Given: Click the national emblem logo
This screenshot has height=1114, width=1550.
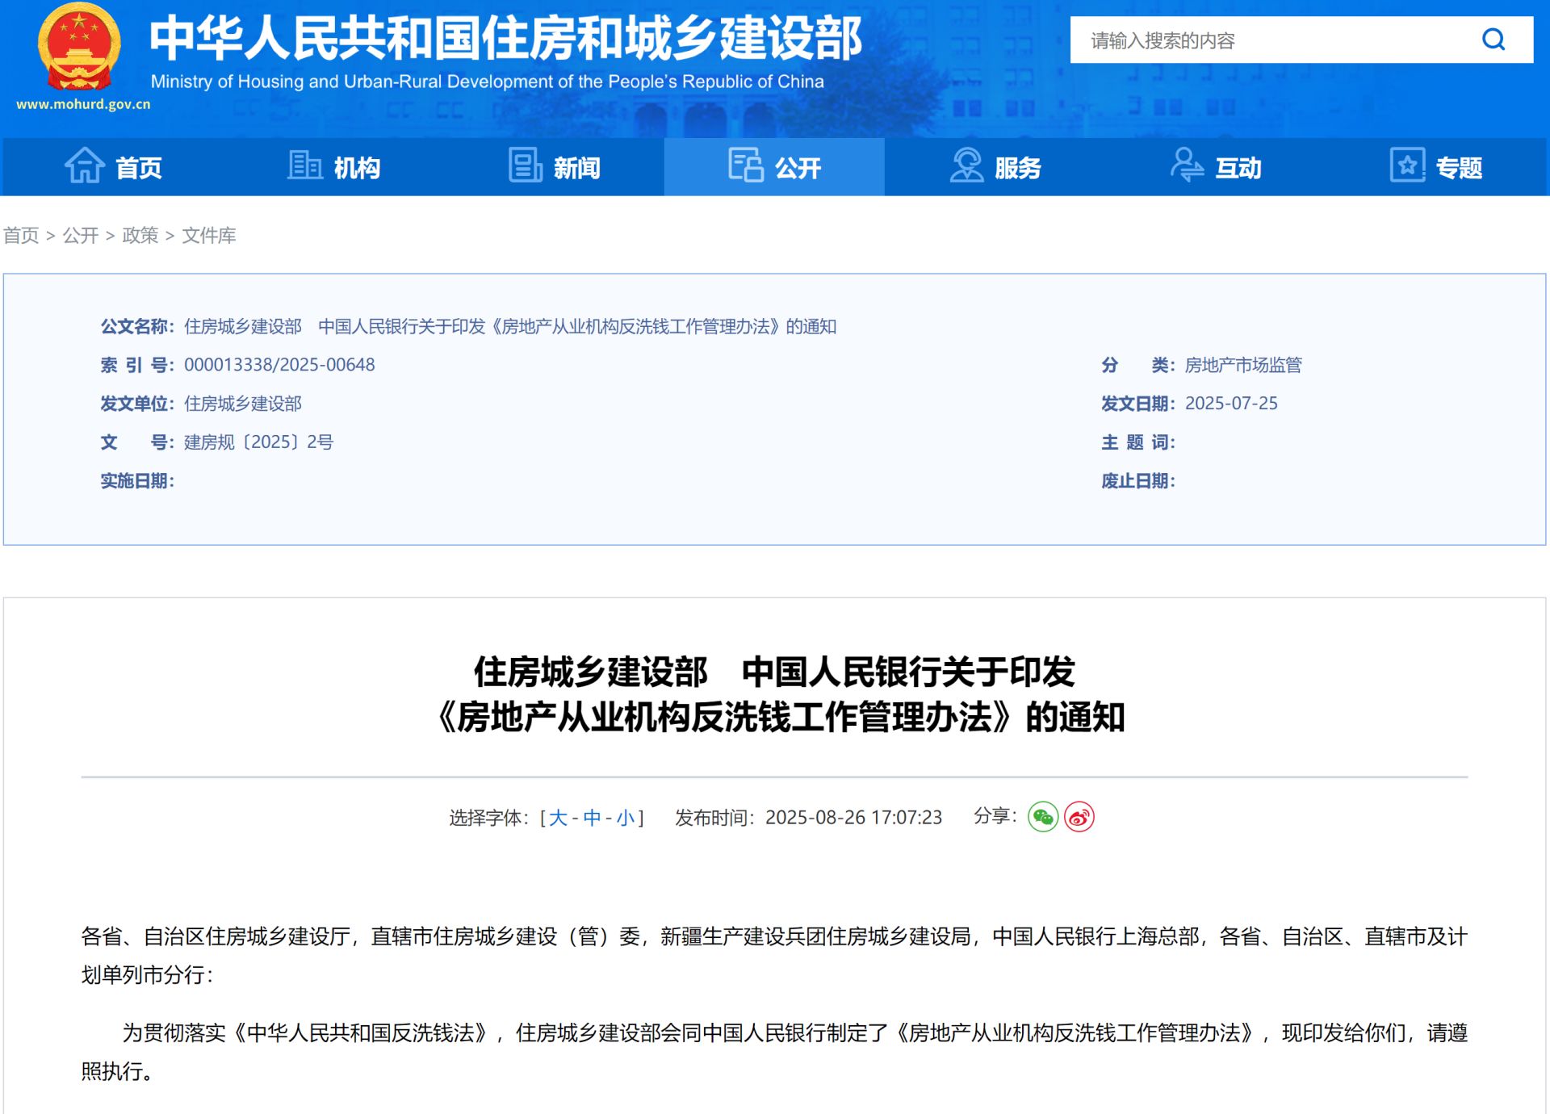Looking at the screenshot, I should pos(79,47).
